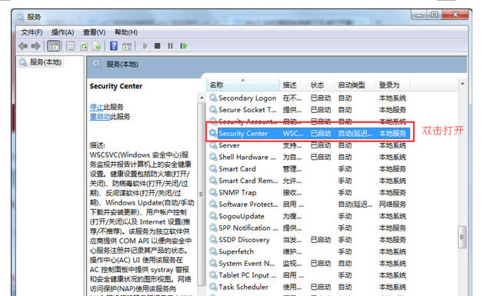The height and width of the screenshot is (296, 487).
Task: Go back with the toolbar back arrow
Action: click(x=23, y=46)
